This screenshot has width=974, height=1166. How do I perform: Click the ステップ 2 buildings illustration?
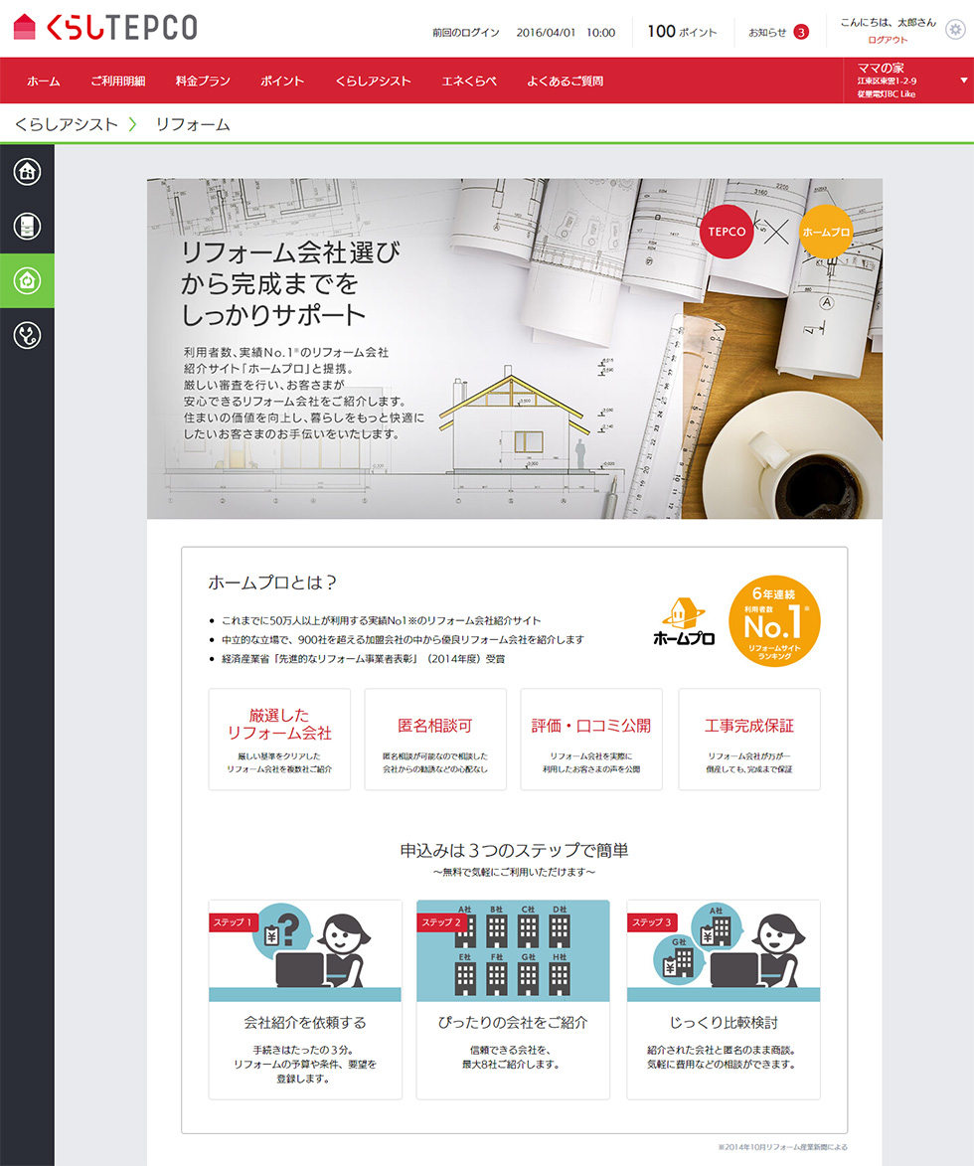pos(513,951)
